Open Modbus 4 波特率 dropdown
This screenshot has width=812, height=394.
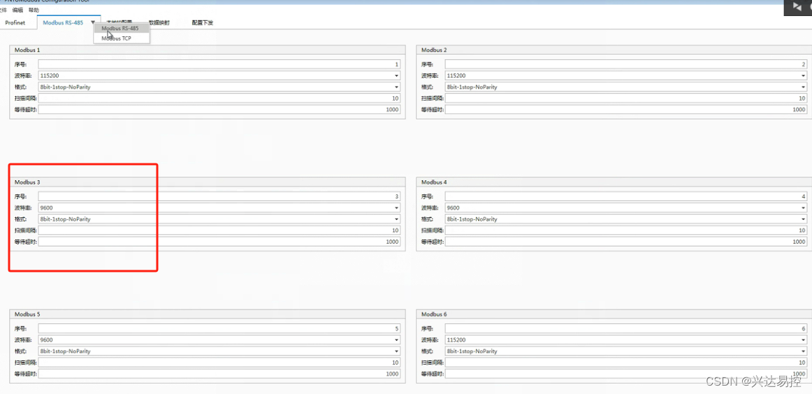[x=625, y=207]
